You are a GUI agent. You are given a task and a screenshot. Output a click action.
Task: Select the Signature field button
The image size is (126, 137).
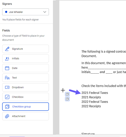coord(26,49)
